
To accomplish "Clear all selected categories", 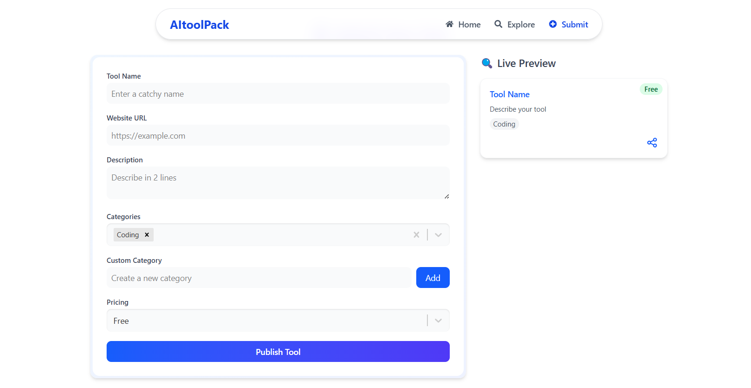I will pos(416,235).
